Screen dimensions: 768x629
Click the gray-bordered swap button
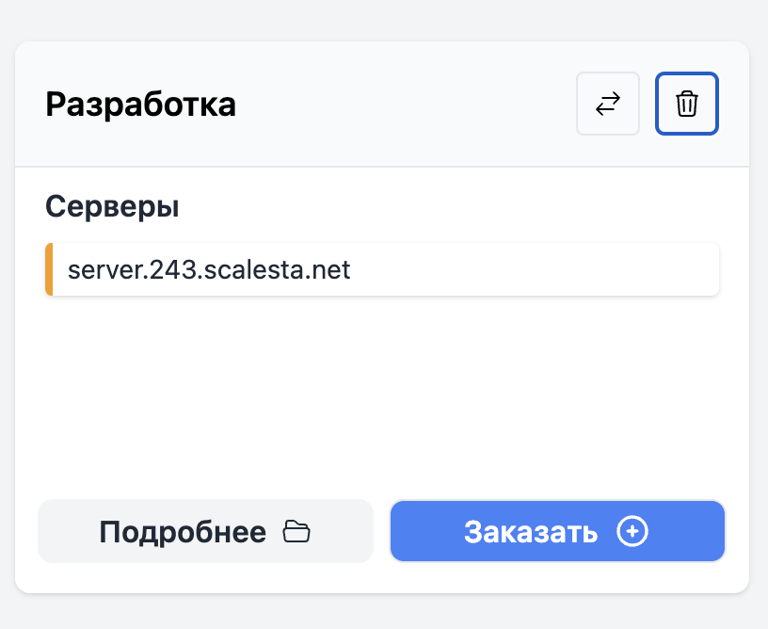[608, 104]
